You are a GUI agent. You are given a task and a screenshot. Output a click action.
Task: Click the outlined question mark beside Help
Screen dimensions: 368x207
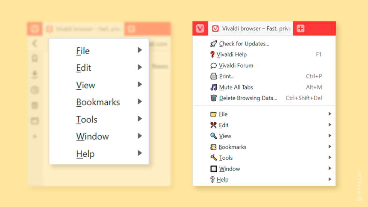[213, 180]
